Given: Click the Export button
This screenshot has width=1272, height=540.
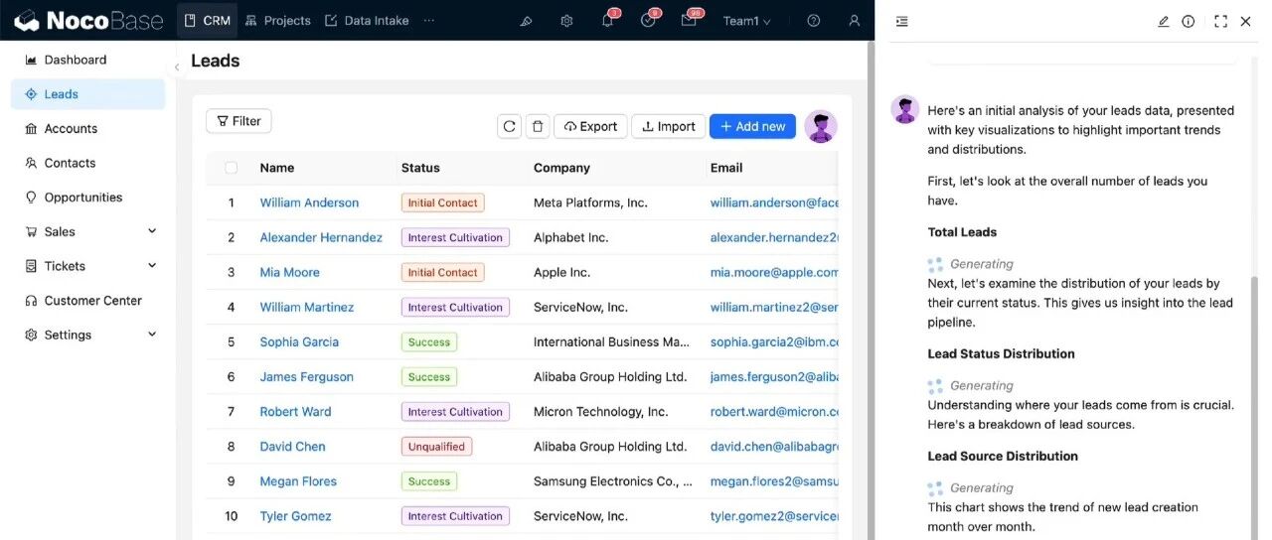Looking at the screenshot, I should tap(590, 126).
